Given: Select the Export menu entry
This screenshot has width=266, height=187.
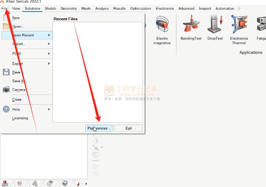Looking at the screenshot, I should 17,64.
